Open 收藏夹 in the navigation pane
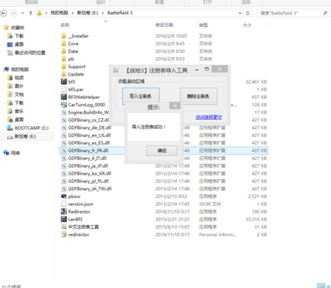The width and height of the screenshot is (331, 288). 17,27
